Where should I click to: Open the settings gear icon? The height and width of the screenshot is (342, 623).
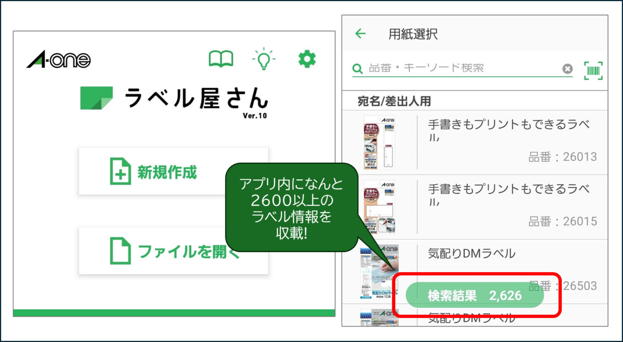click(307, 59)
